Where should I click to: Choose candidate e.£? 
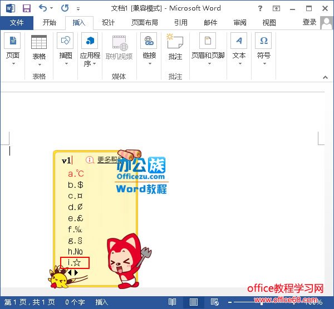coord(76,218)
